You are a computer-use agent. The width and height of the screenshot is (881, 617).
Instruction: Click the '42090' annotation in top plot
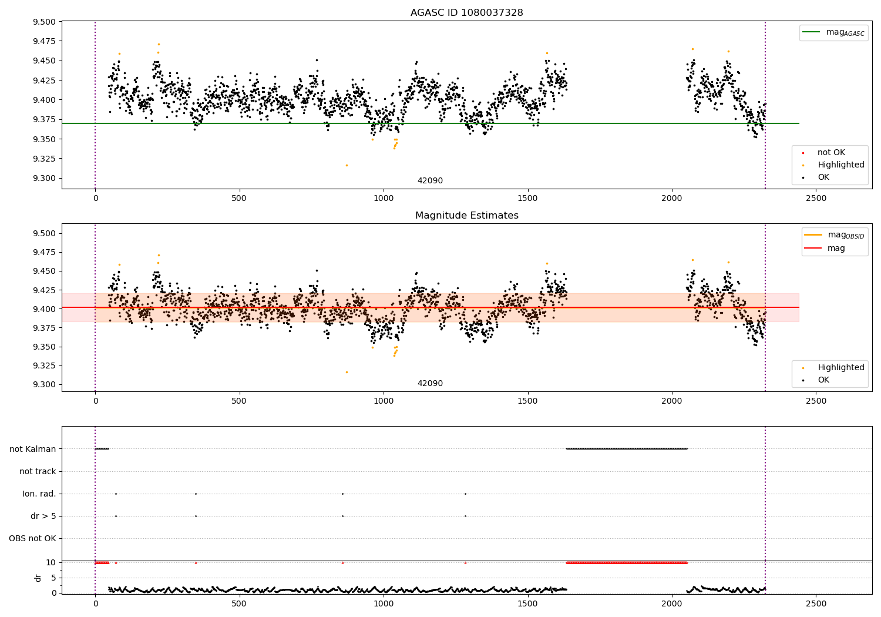coord(430,181)
